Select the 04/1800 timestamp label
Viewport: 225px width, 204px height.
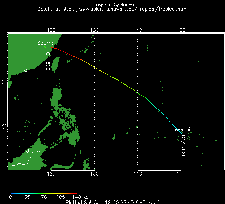click(x=184, y=145)
